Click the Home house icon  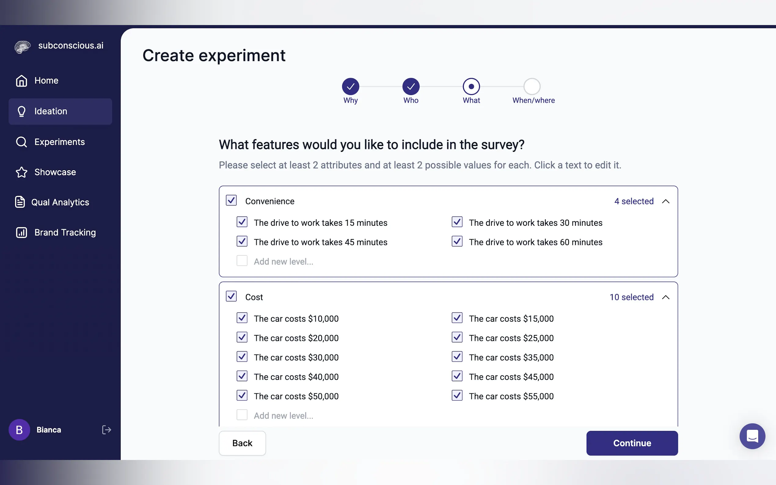pos(21,81)
